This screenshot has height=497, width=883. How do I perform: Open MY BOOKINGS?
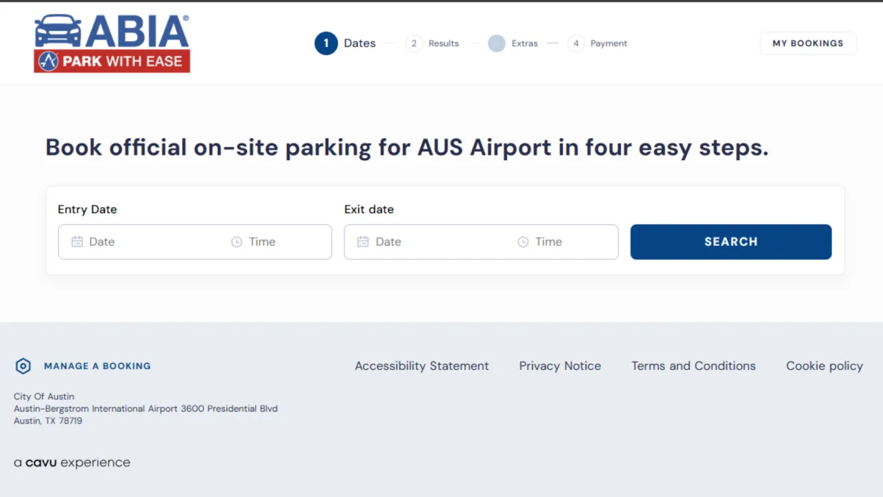click(808, 43)
